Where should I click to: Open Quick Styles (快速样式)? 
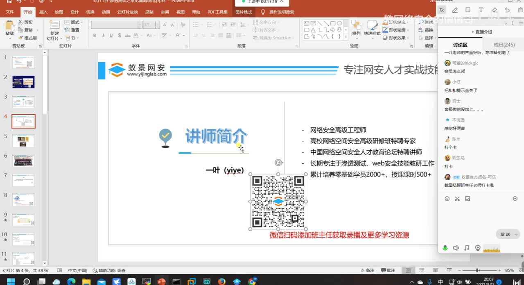[372, 29]
